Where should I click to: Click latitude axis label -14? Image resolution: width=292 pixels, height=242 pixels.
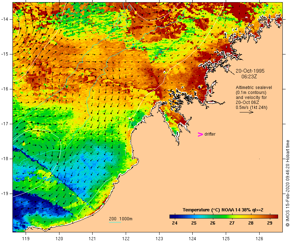pyautogui.click(x=5, y=19)
